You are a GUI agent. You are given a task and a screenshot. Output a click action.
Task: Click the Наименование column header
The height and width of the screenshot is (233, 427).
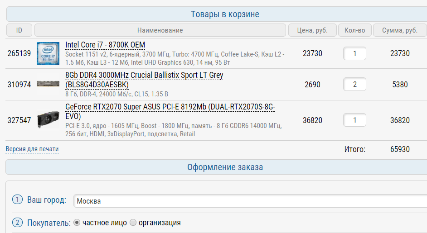coord(160,30)
